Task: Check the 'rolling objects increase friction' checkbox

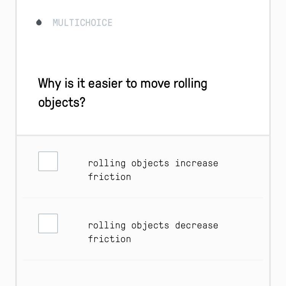Action: point(48,161)
